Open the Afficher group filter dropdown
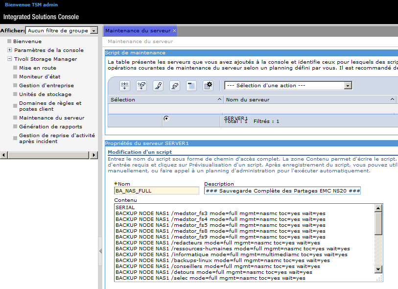Viewport: 398px width, 289px height. tap(94, 31)
